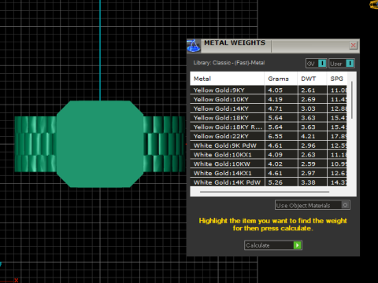Select the green octagonal ring top

tap(100, 144)
